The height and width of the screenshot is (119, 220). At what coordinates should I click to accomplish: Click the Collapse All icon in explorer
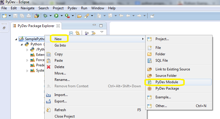(x=71, y=33)
